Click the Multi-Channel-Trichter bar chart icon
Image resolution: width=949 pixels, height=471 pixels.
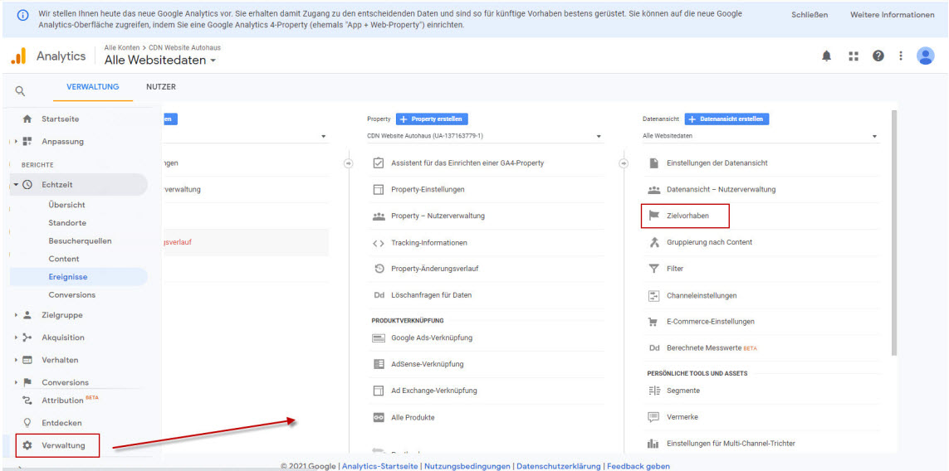coord(653,444)
